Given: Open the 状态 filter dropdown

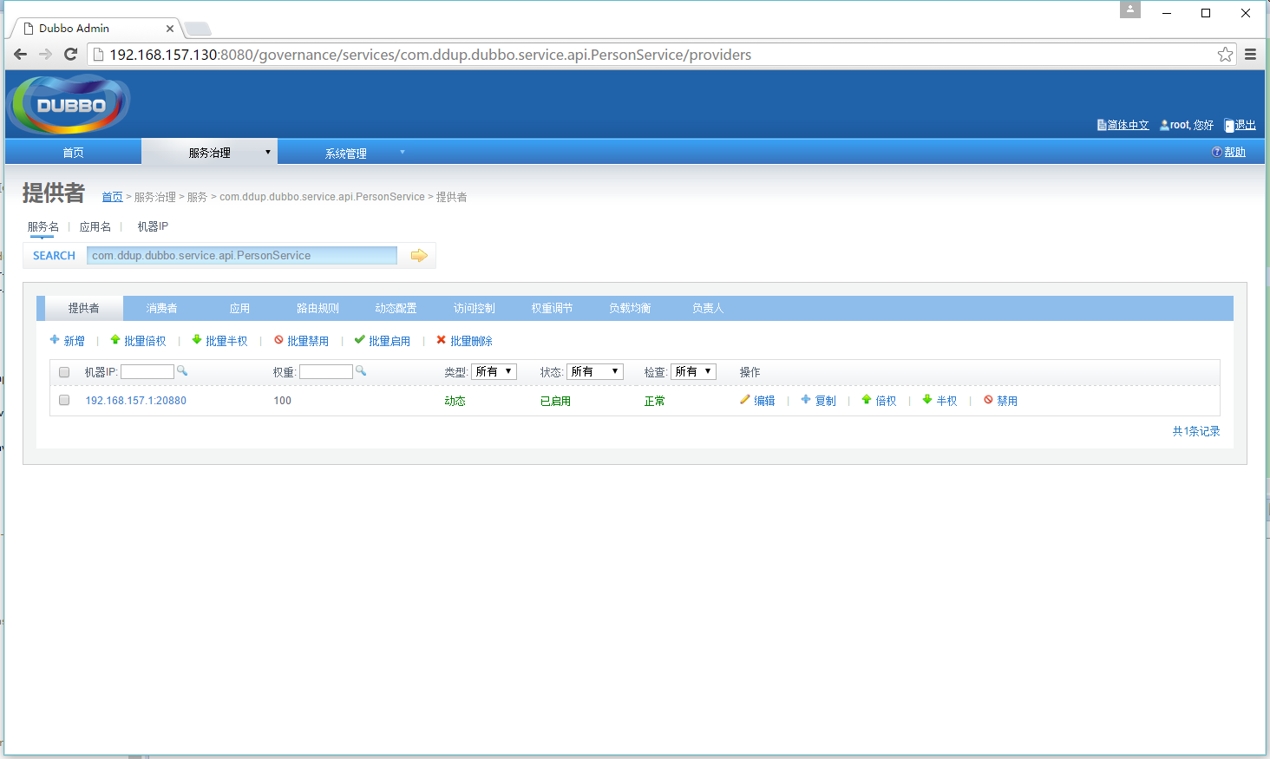Looking at the screenshot, I should (x=594, y=371).
